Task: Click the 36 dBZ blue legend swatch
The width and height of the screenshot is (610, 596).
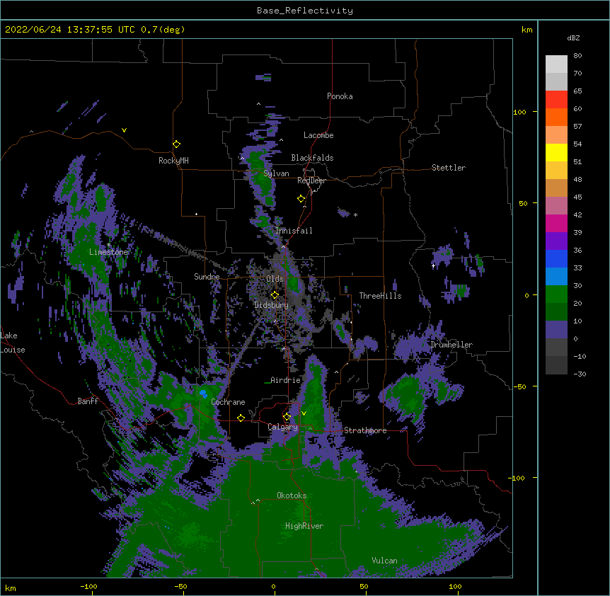Action: pos(556,258)
